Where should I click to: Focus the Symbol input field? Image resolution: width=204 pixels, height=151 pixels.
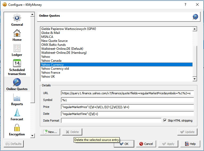[127, 100]
